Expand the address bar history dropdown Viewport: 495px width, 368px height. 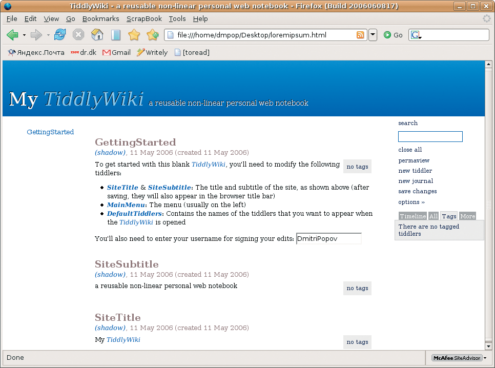tap(373, 35)
